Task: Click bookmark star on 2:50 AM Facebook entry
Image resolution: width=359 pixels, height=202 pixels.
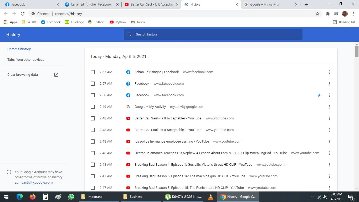Action: click(x=319, y=95)
